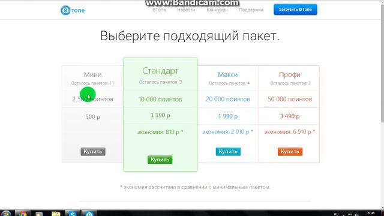Click the '1 990 р' price

[x=228, y=116]
